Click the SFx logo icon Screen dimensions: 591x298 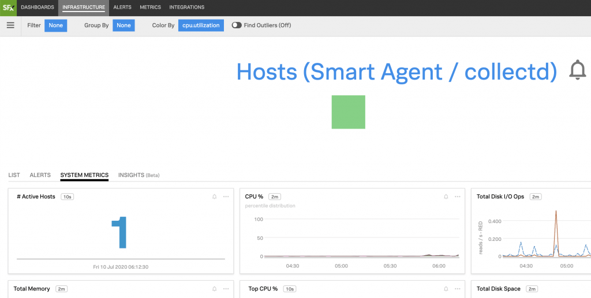8,7
